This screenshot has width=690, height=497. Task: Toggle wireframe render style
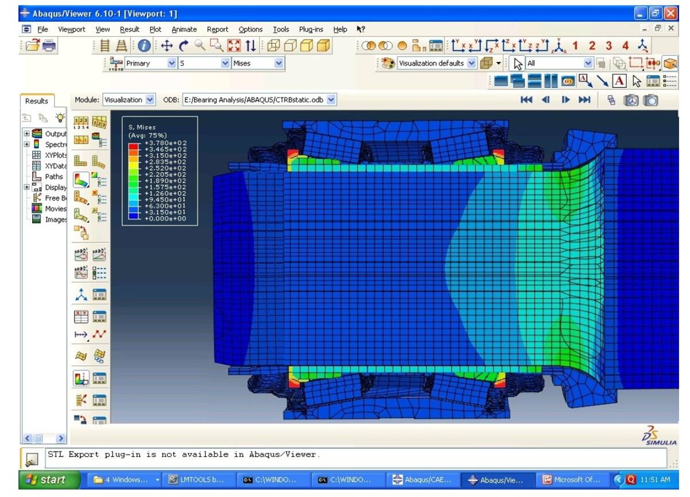point(274,45)
